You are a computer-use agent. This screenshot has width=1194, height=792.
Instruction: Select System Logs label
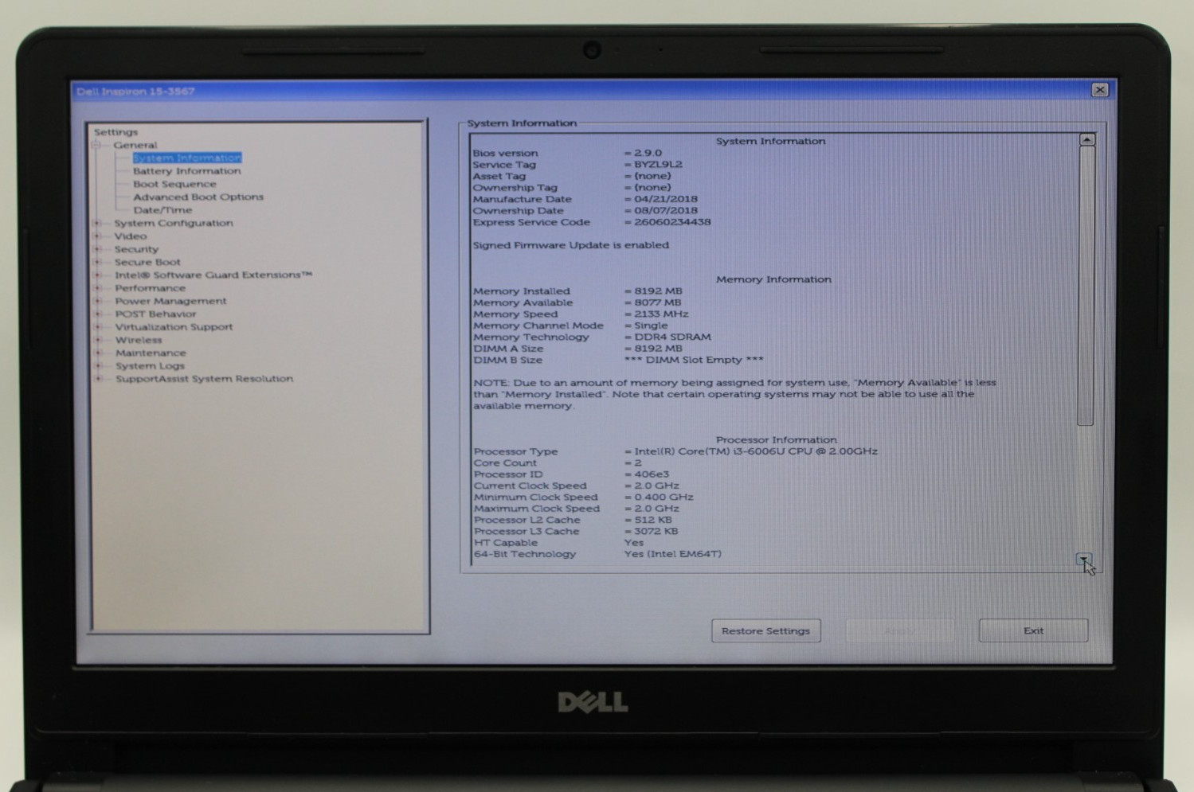pyautogui.click(x=150, y=365)
